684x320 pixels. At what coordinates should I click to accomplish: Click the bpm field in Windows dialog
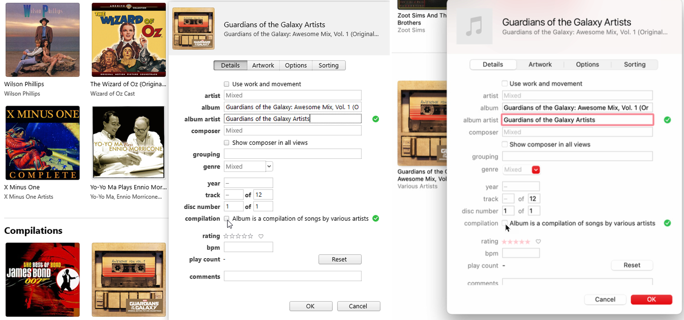248,247
